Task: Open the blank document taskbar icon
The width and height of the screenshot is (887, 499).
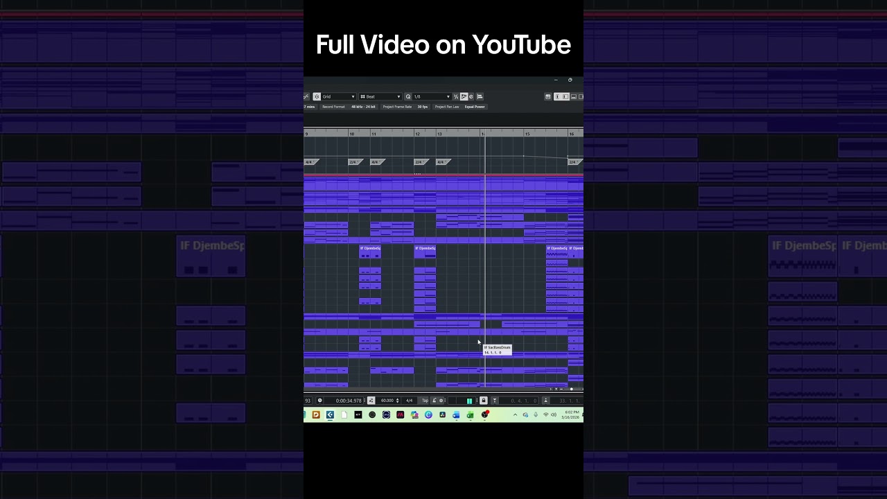Action: [x=344, y=415]
